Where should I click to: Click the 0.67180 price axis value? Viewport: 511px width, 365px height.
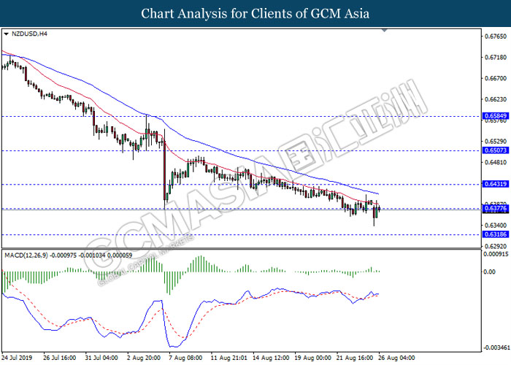click(x=496, y=58)
